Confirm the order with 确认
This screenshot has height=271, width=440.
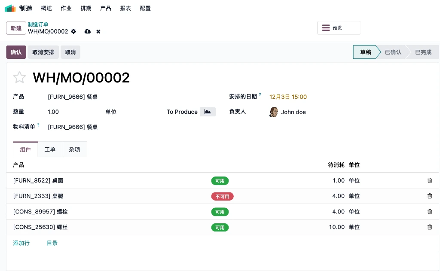16,52
